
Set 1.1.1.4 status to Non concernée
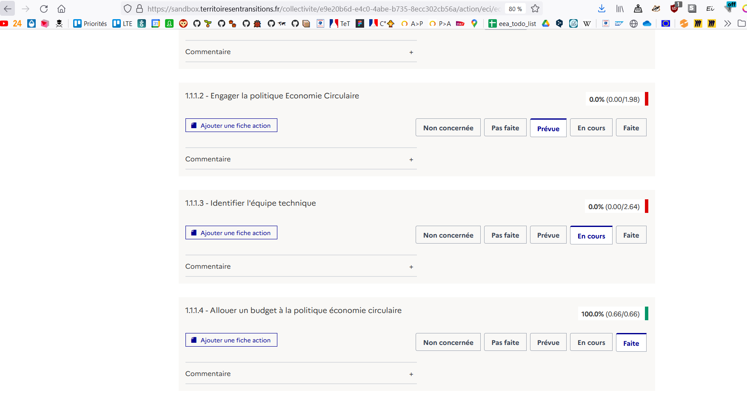pyautogui.click(x=448, y=342)
